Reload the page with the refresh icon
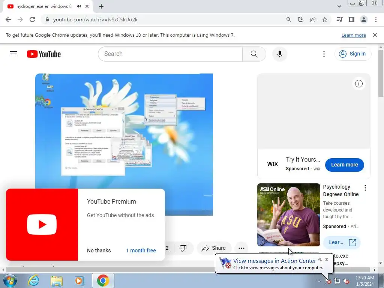 [32, 19]
